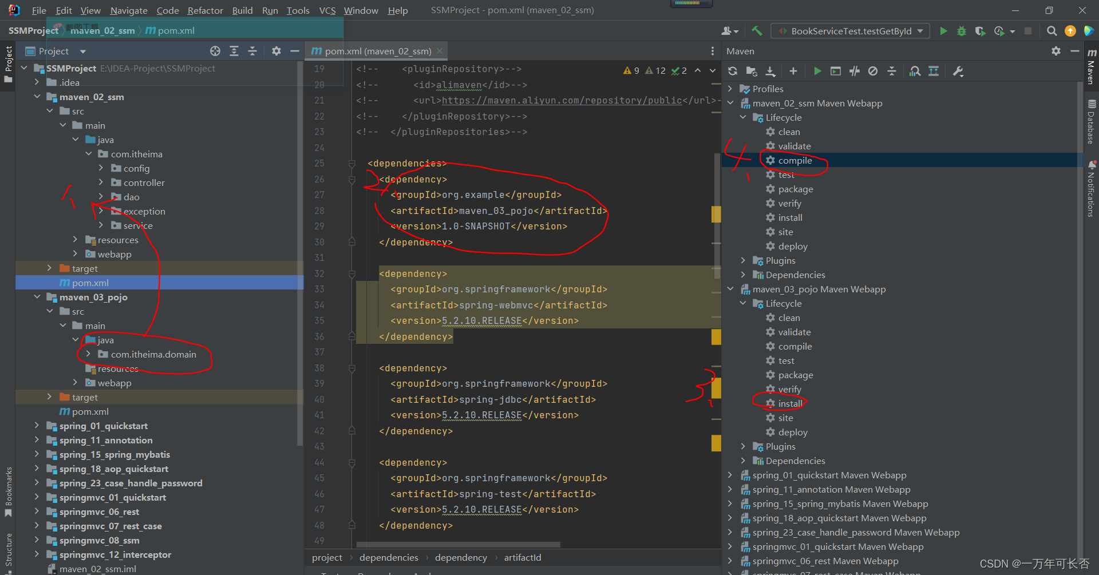Image resolution: width=1099 pixels, height=575 pixels.
Task: Click the IDE update notification icon
Action: coord(1070,31)
